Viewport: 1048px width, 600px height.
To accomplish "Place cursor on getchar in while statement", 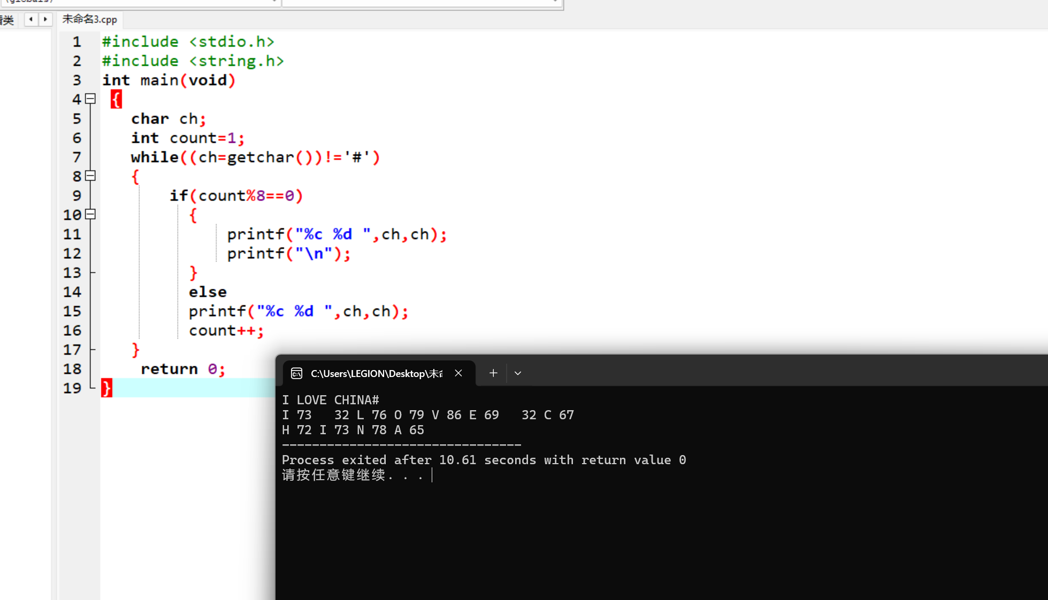I will click(x=260, y=157).
